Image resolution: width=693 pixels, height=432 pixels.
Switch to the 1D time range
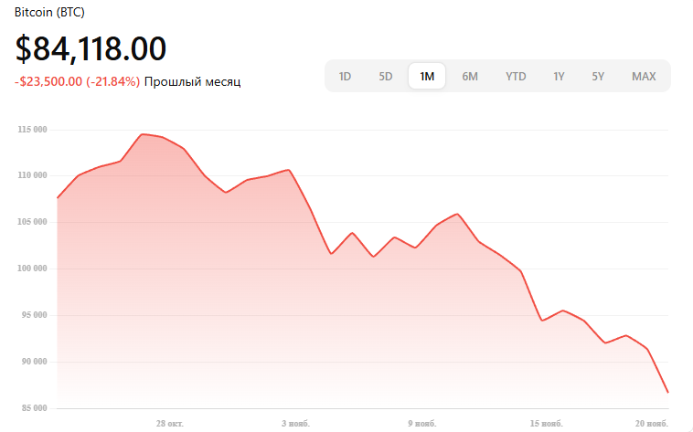click(x=345, y=77)
